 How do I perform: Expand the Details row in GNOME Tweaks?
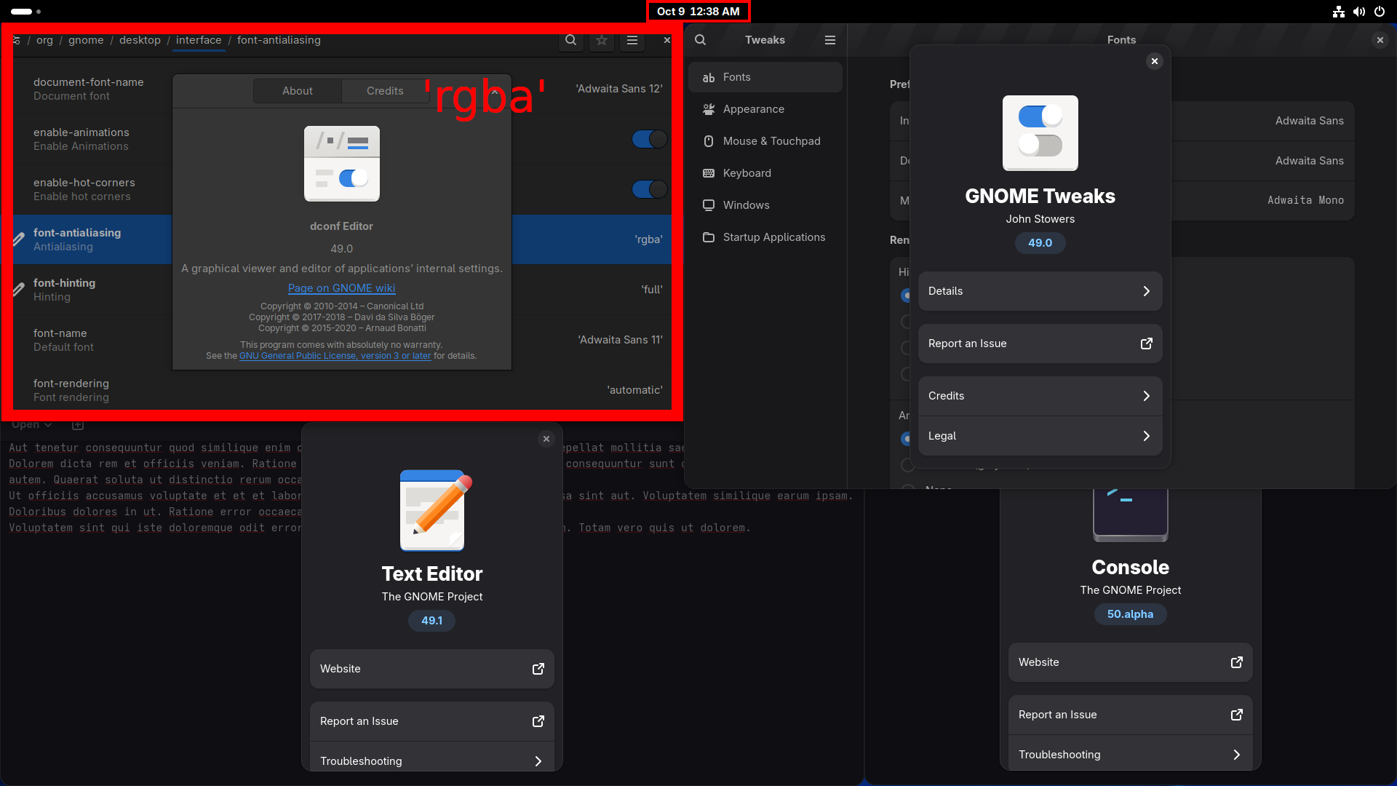click(1040, 291)
